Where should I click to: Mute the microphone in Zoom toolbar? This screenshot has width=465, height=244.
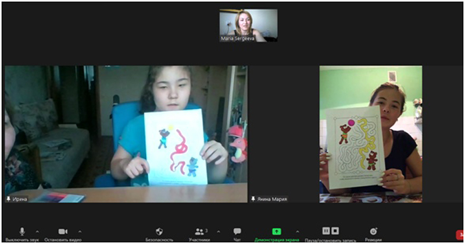23,231
